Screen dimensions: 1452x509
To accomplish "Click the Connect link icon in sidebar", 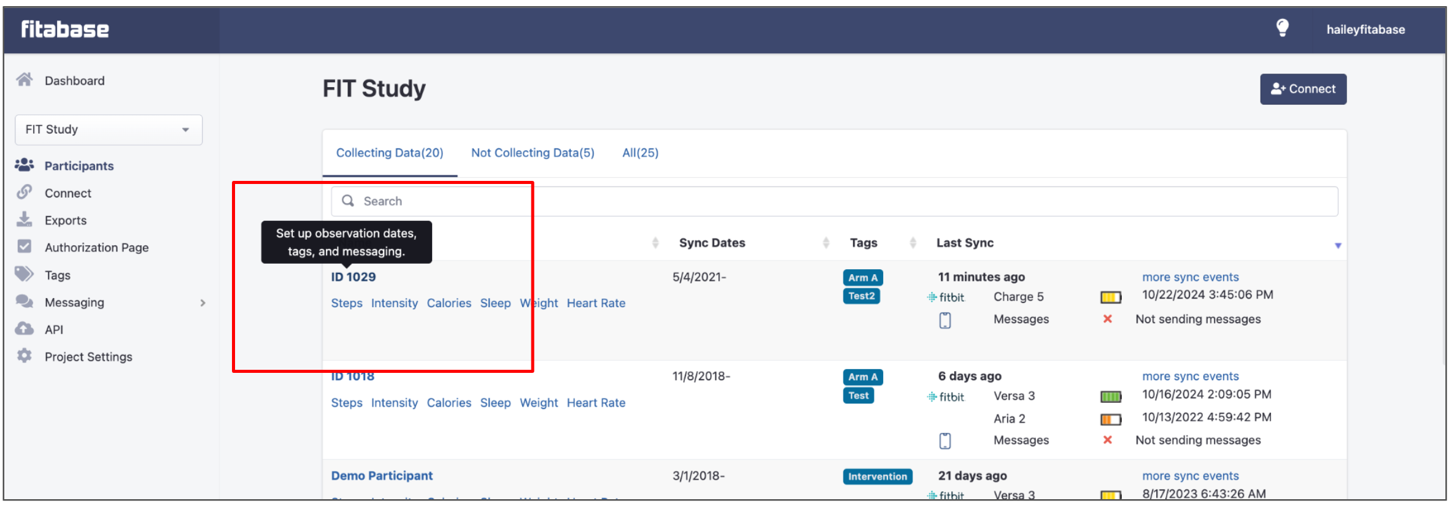I will click(25, 193).
